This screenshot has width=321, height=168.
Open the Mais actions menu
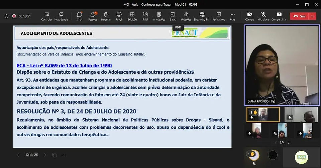[x=233, y=16]
